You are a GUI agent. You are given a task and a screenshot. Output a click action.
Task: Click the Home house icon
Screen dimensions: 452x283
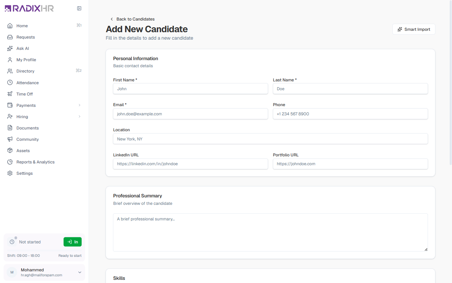(x=10, y=26)
